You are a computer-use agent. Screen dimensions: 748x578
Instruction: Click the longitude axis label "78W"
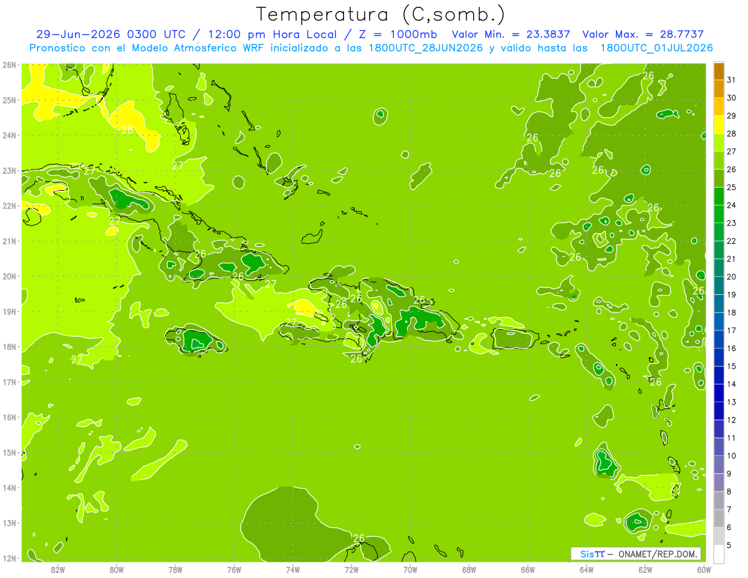click(x=175, y=569)
